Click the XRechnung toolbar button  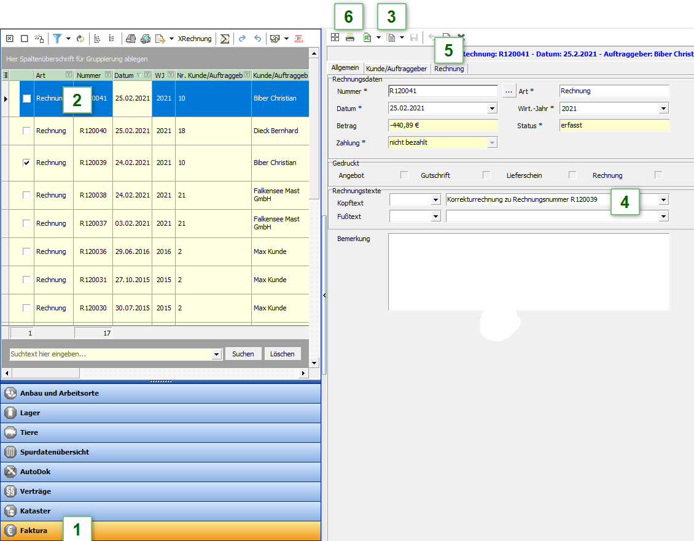click(x=195, y=39)
